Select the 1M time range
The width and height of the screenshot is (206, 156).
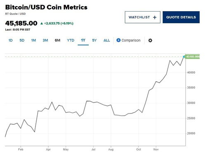(33, 40)
